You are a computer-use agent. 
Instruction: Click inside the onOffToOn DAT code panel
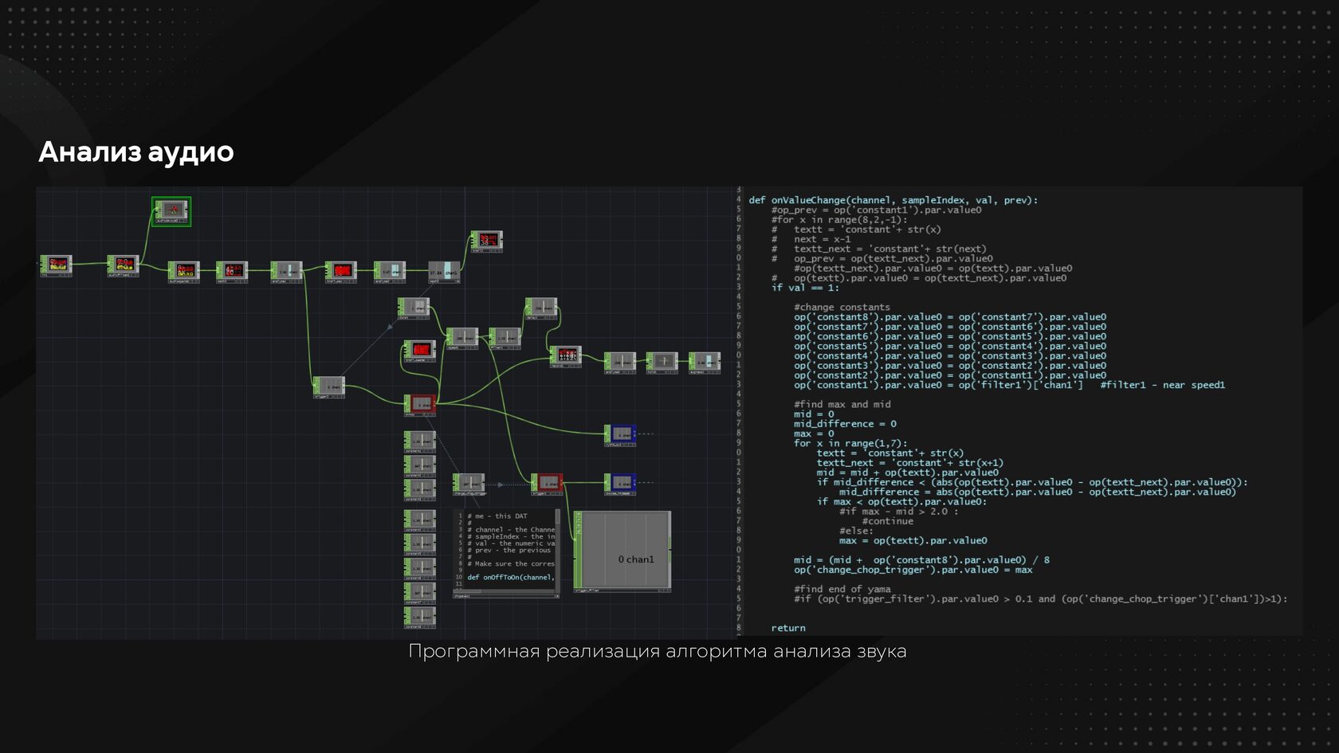click(x=510, y=550)
